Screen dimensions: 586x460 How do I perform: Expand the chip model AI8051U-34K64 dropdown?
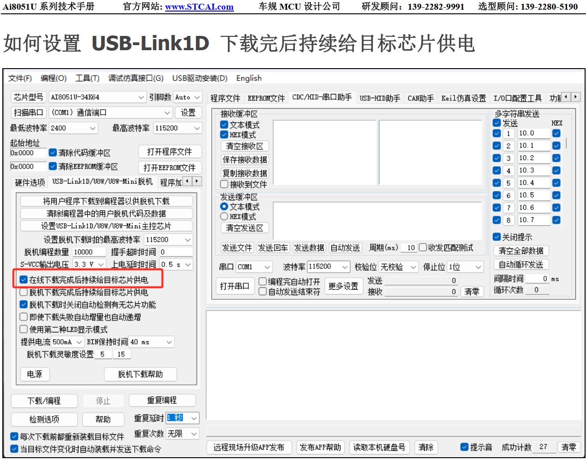click(141, 97)
